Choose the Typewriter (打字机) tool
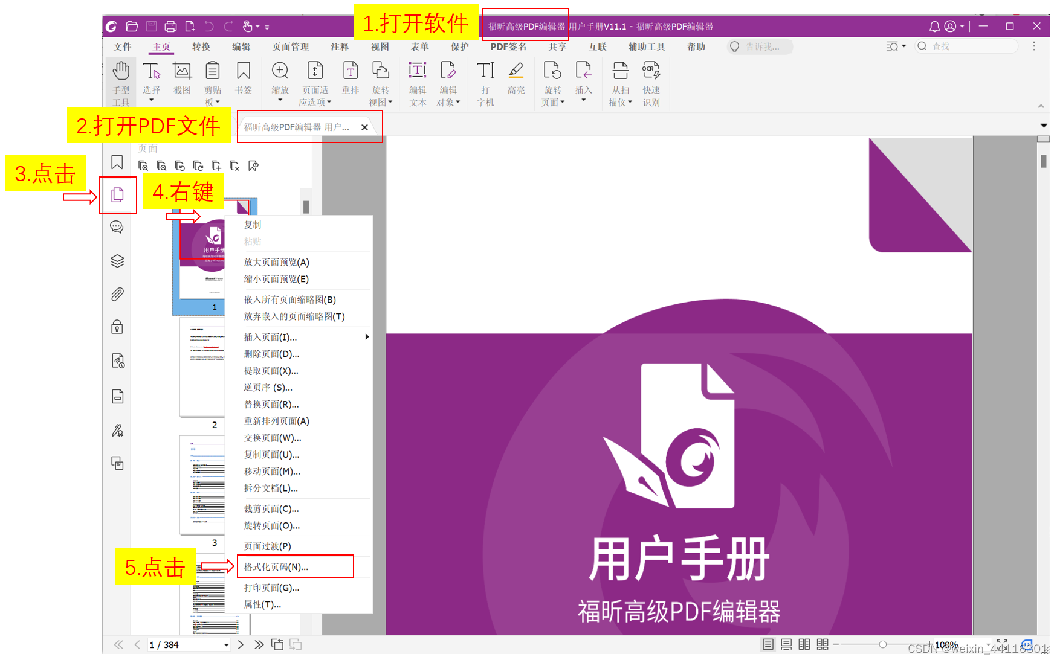 coord(485,84)
